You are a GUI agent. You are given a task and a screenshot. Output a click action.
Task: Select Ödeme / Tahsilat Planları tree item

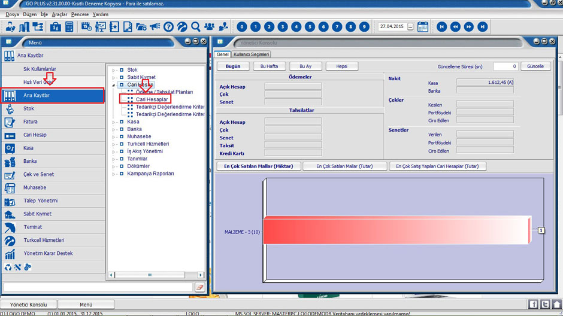click(164, 92)
